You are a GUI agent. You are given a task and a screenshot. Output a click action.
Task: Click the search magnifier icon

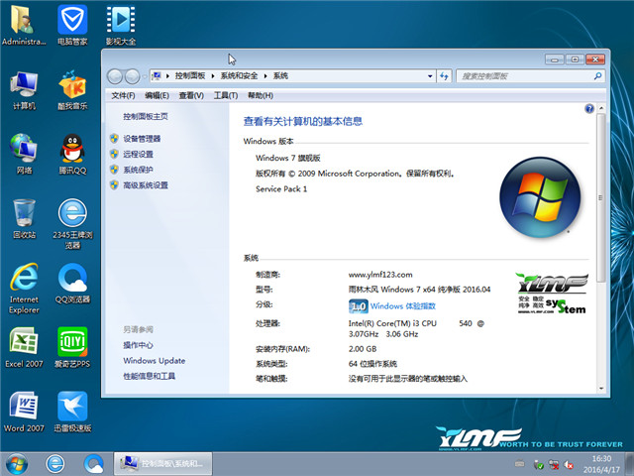click(597, 76)
